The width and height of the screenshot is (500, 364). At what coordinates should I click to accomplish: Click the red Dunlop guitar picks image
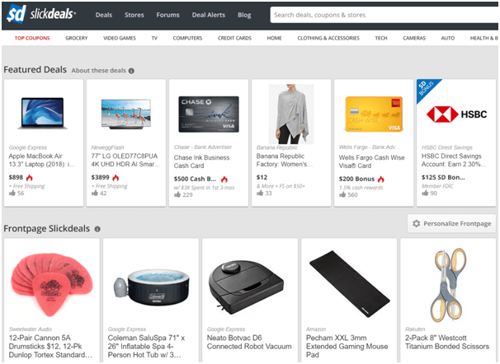(52, 284)
